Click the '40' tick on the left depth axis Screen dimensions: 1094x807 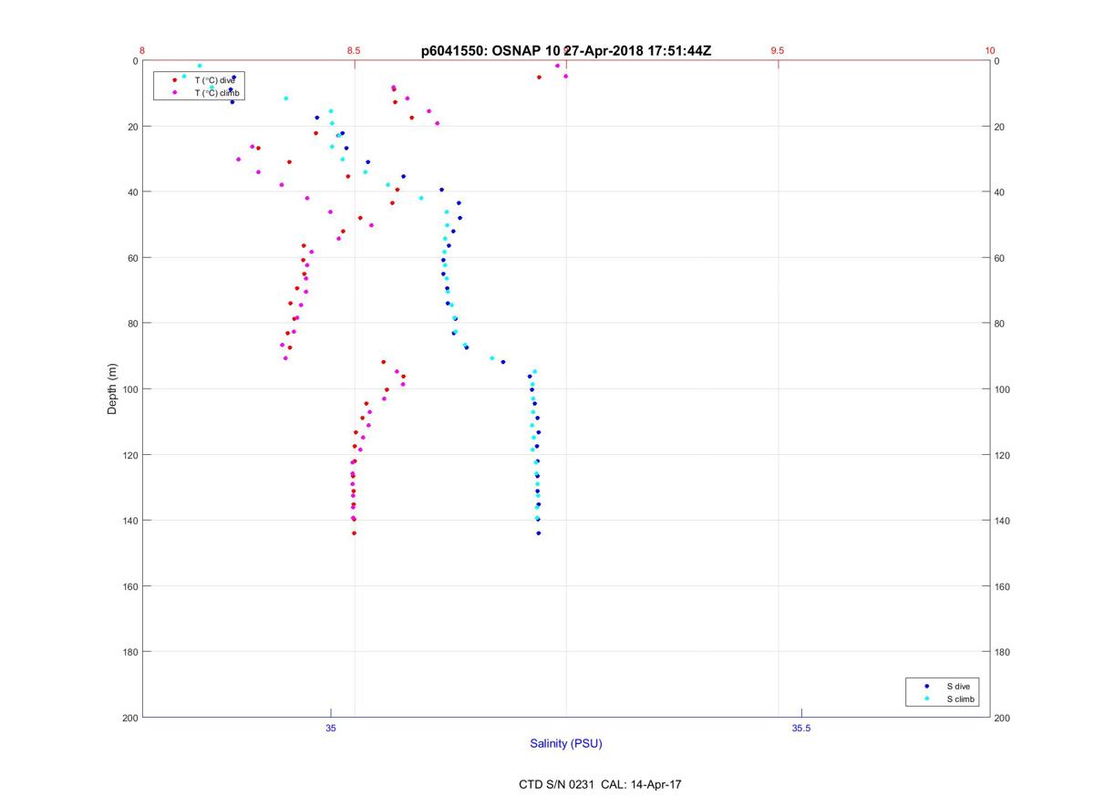click(132, 192)
